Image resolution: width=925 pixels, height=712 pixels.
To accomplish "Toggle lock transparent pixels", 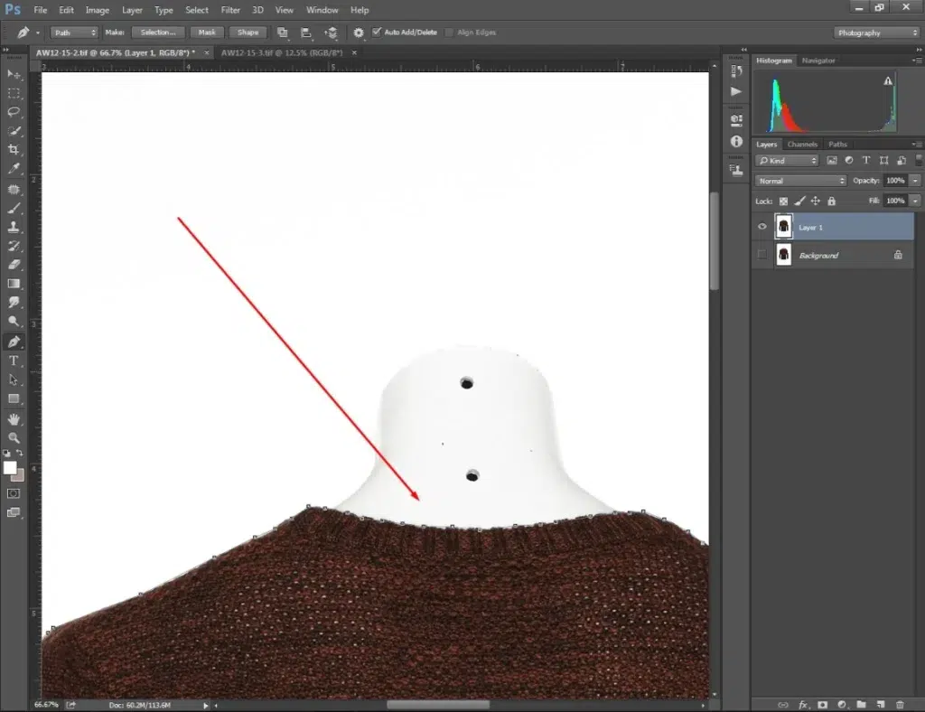I will [783, 201].
